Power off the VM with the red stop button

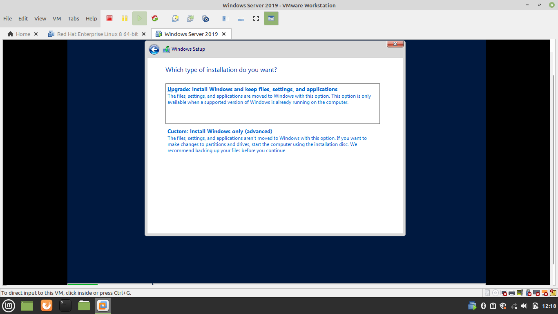coord(109,18)
